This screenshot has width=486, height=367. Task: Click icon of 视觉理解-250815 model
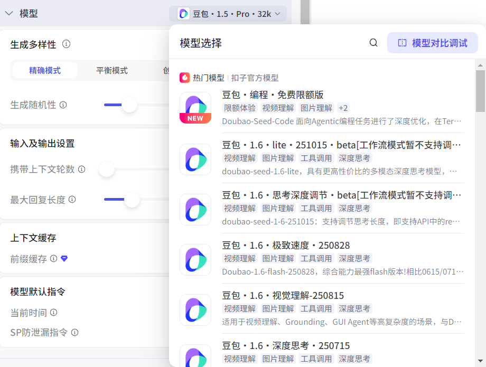[x=195, y=310]
